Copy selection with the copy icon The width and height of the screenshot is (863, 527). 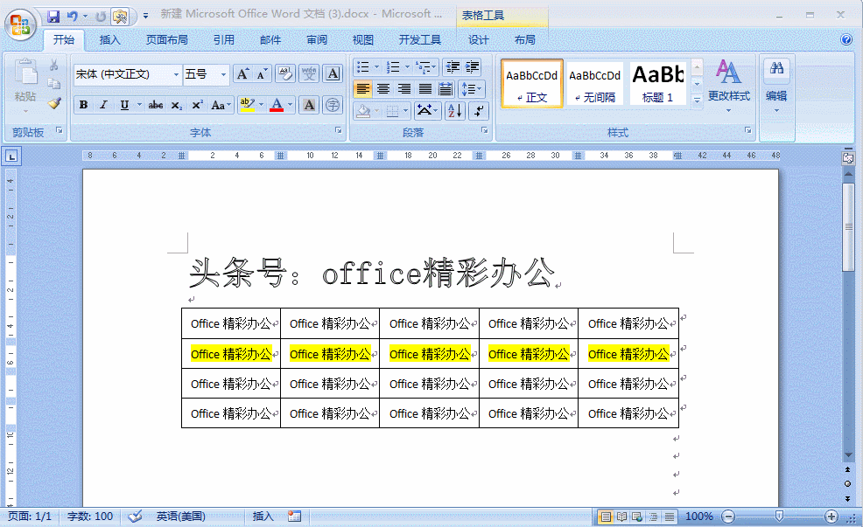(54, 84)
